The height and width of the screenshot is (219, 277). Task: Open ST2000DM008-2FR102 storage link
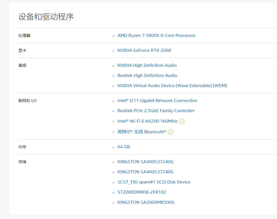(142, 192)
